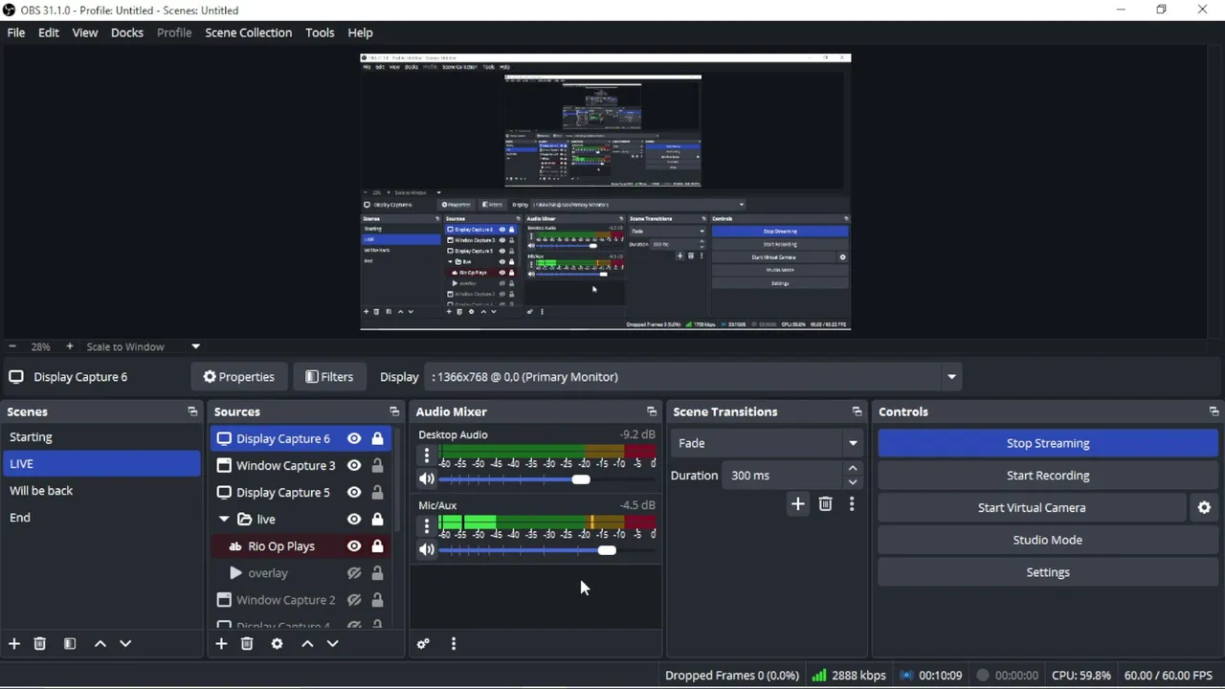This screenshot has height=689, width=1225.
Task: Unlock Rio Op Plays source
Action: [378, 546]
